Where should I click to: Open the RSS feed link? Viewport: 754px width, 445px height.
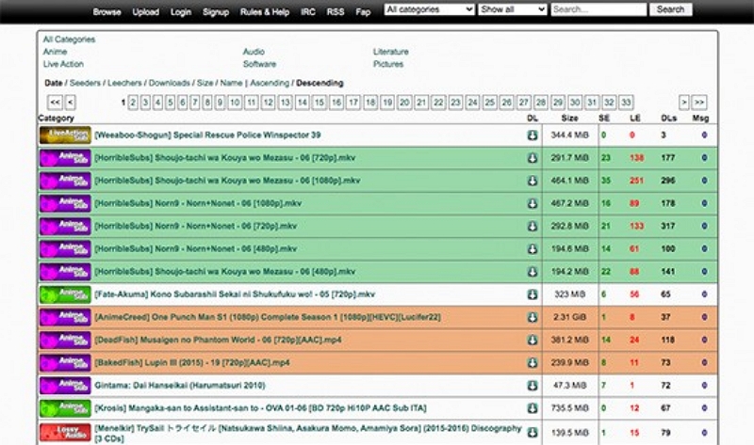click(336, 12)
